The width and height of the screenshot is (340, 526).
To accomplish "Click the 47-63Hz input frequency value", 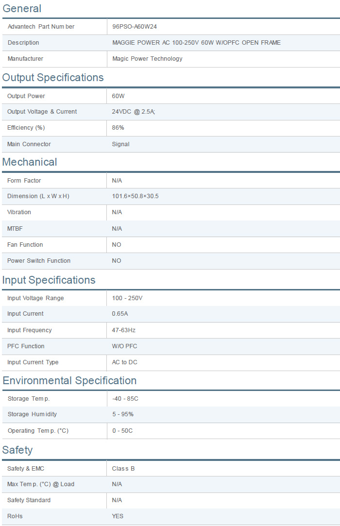I will (x=124, y=330).
